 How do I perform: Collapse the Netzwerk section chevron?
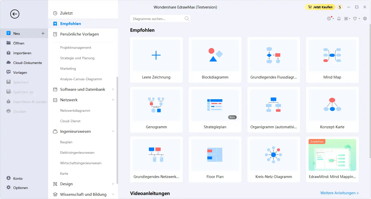coord(113,100)
